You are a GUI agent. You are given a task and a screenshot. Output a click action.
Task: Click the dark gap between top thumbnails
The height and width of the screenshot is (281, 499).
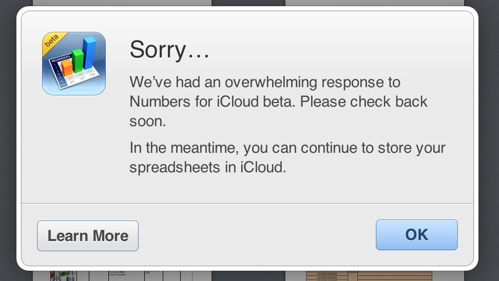tap(248, 3)
